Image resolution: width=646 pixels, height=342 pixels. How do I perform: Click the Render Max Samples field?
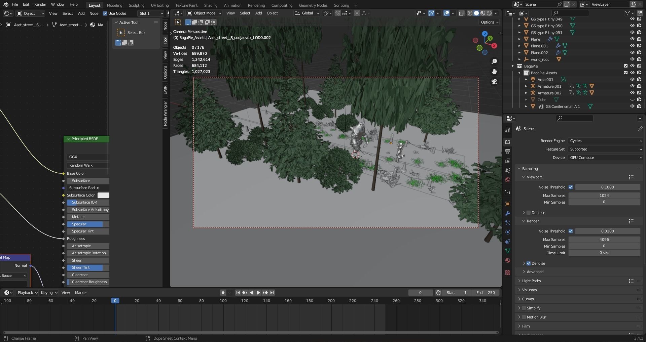604,240
